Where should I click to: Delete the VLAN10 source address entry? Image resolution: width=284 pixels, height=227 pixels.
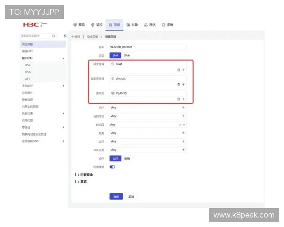pyautogui.click(x=178, y=99)
